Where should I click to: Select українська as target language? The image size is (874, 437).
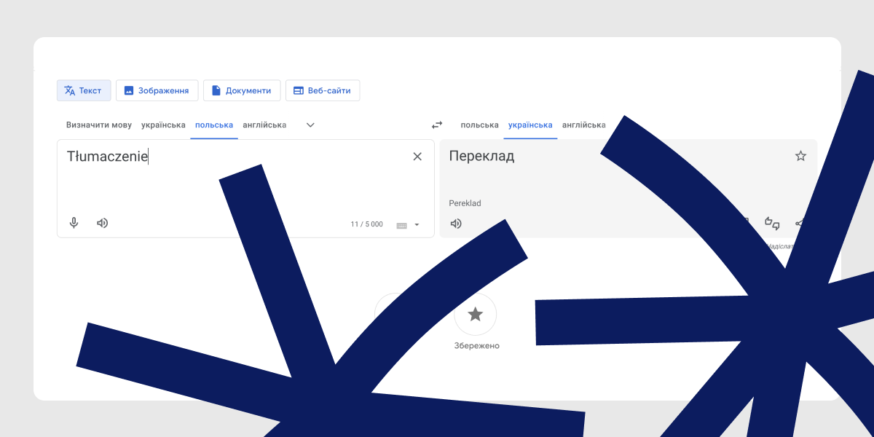pos(530,125)
